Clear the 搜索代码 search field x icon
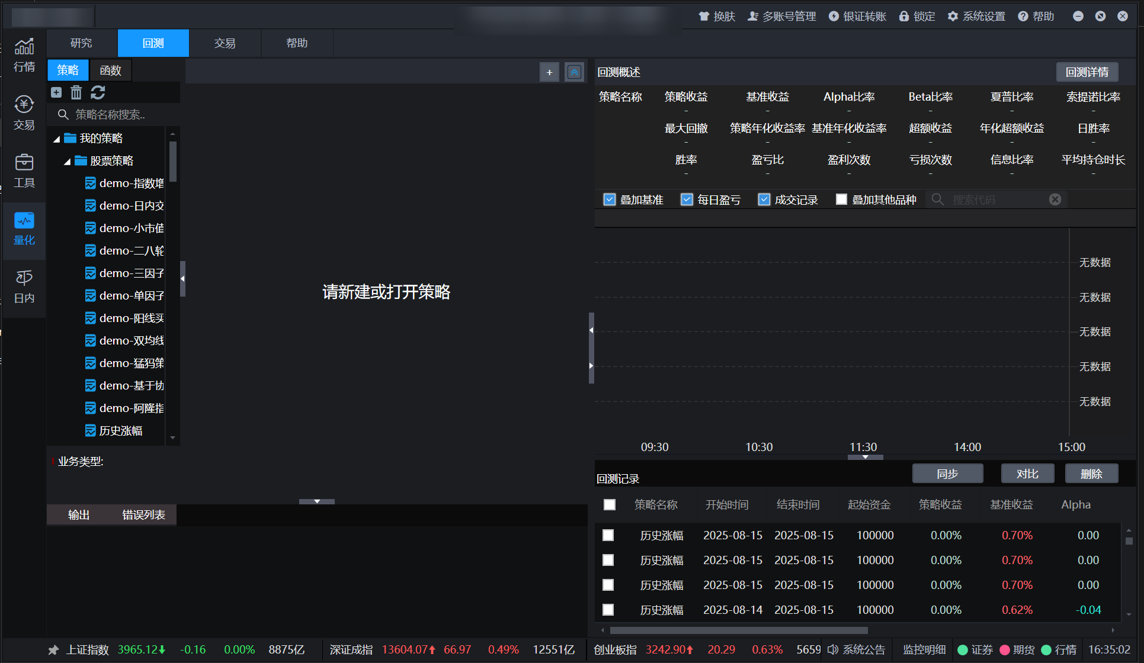 [x=1055, y=199]
